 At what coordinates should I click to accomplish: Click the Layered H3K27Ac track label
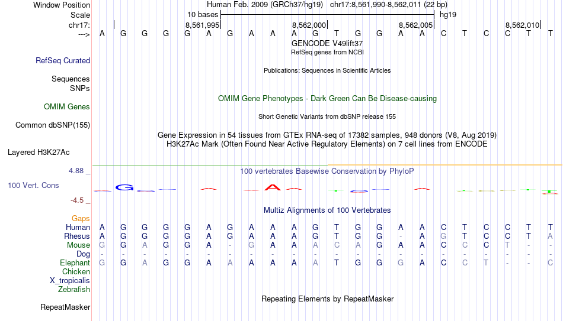[39, 153]
